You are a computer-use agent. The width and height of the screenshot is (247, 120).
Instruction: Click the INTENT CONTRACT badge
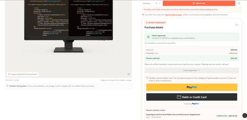click(155, 23)
